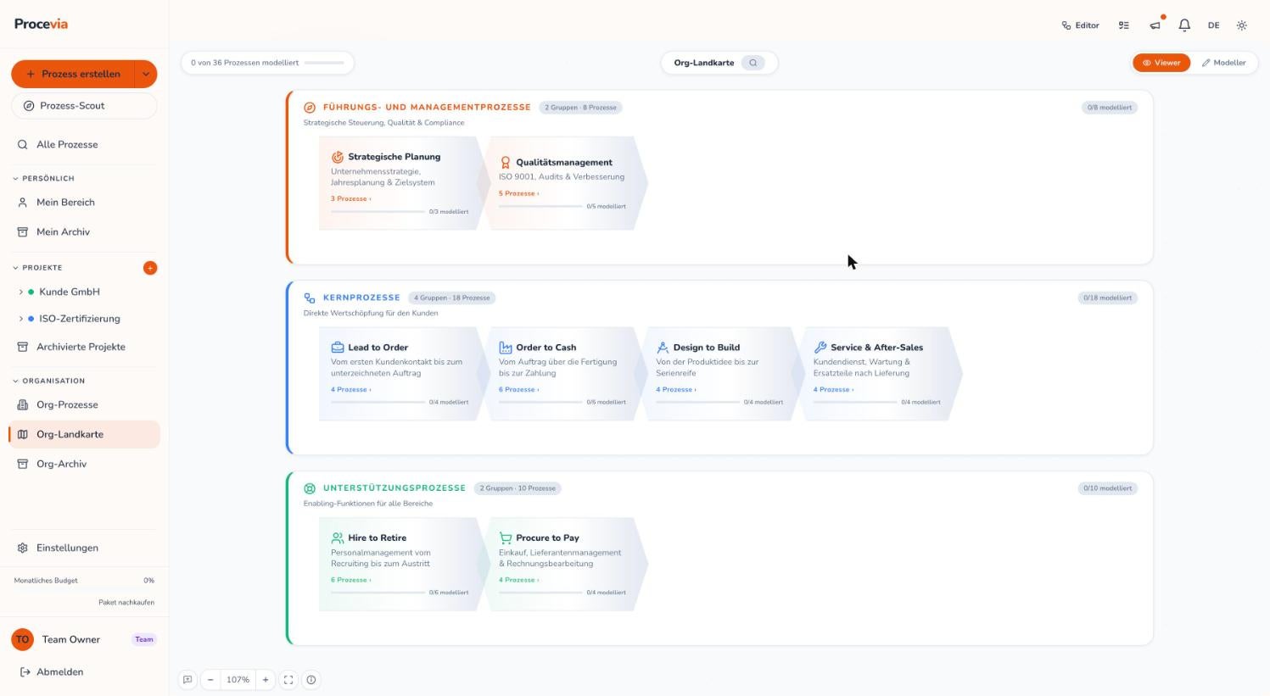
Task: Click the Org-Landkarte search magnifier
Action: coord(752,63)
